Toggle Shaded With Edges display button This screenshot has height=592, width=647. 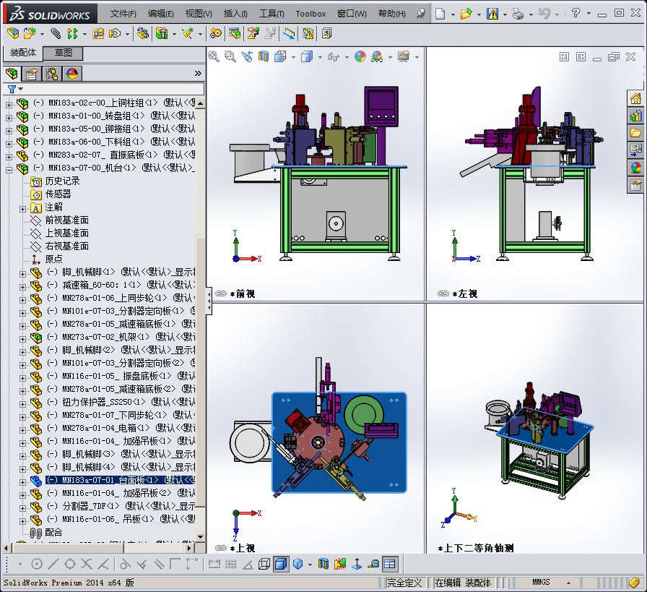tap(281, 564)
